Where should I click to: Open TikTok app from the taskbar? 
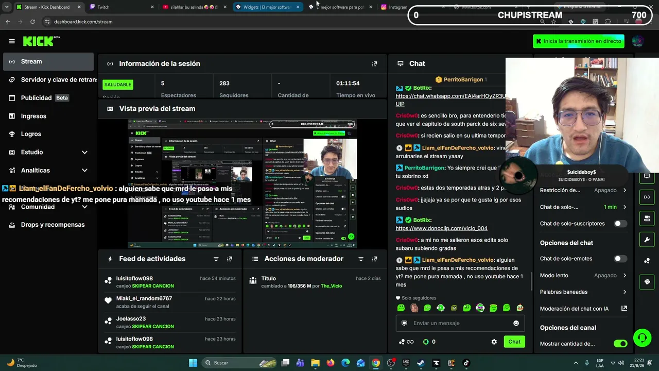click(x=466, y=363)
